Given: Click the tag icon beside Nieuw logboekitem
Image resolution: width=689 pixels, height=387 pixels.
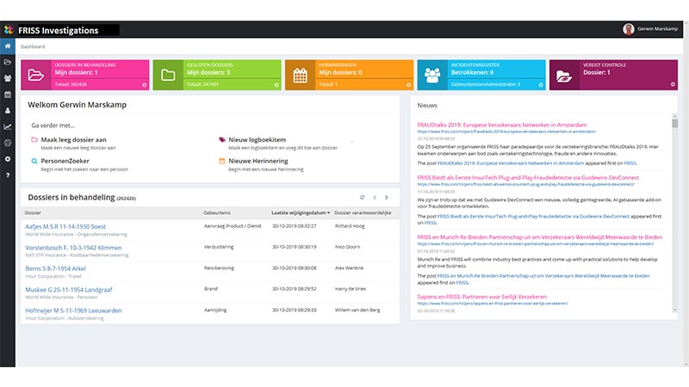Looking at the screenshot, I should [x=222, y=139].
